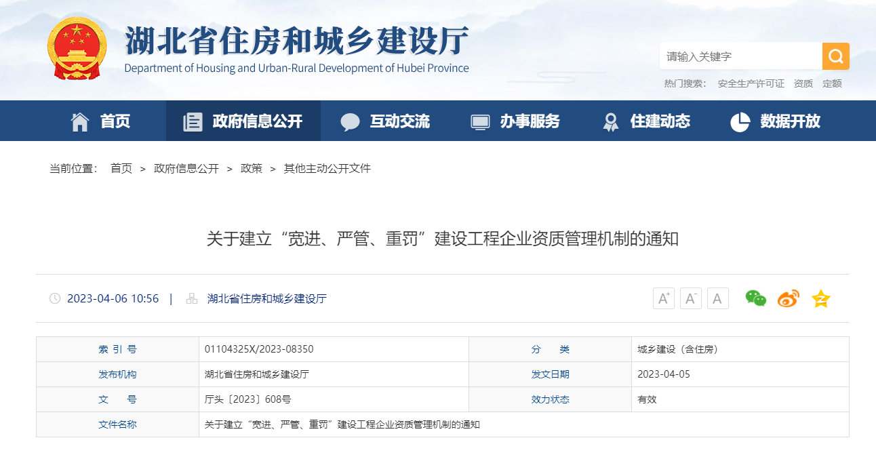The height and width of the screenshot is (457, 876).
Task: Click the 文号 table label
Action: (x=117, y=399)
